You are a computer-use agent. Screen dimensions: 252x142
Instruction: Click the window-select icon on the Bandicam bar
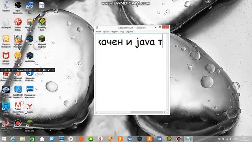pyautogui.click(x=6, y=70)
